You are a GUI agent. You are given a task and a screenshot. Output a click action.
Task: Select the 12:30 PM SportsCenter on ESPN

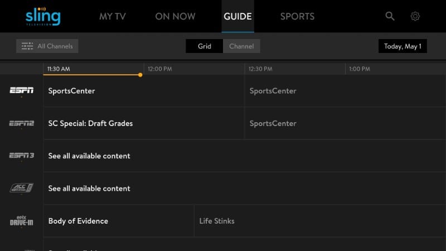click(345, 91)
